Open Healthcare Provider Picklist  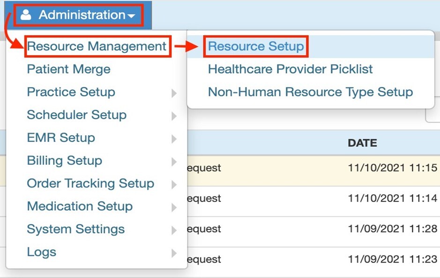290,69
